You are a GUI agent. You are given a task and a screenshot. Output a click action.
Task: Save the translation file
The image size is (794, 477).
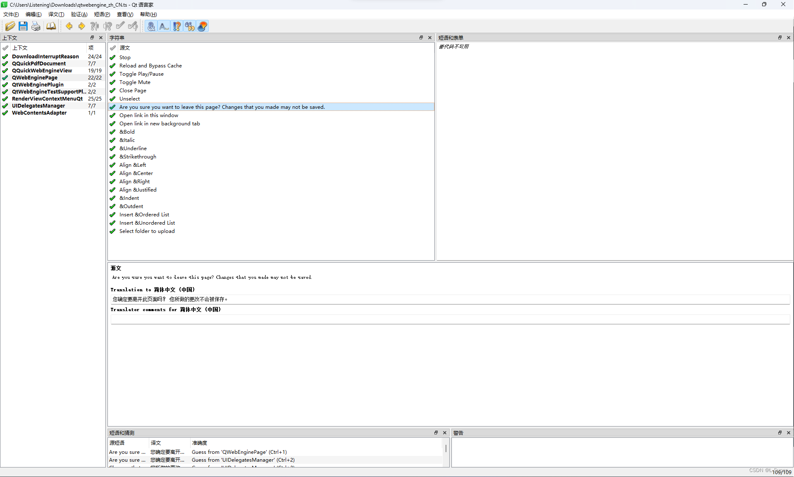tap(23, 26)
